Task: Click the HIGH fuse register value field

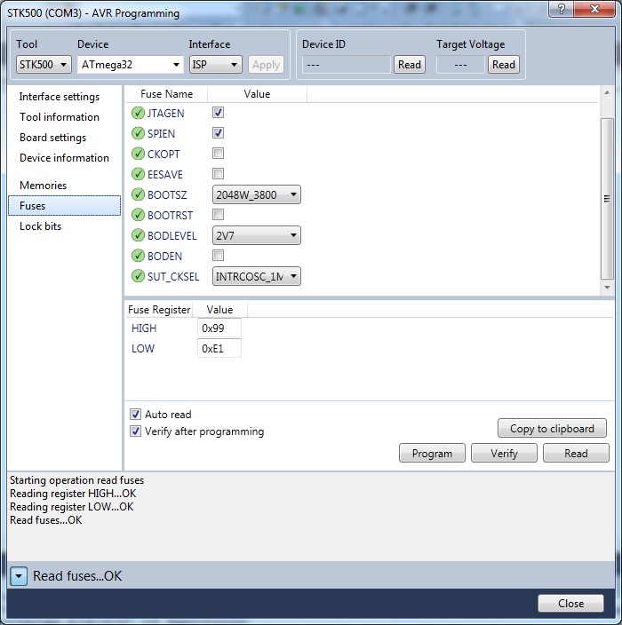Action: [x=219, y=328]
